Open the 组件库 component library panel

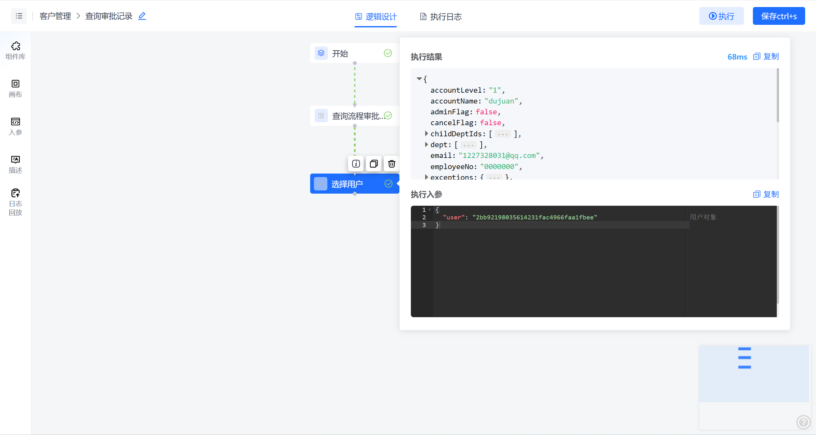coord(15,50)
